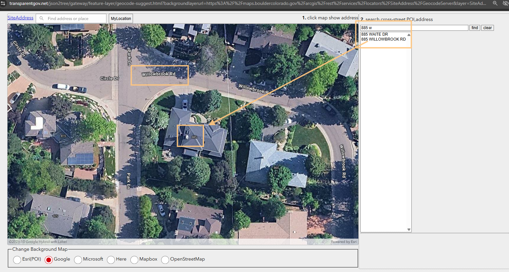Select the Esri(POI) background map
Image resolution: width=509 pixels, height=272 pixels.
(17, 260)
